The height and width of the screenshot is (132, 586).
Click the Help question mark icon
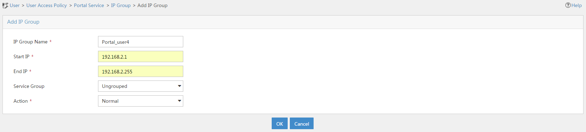(568, 5)
